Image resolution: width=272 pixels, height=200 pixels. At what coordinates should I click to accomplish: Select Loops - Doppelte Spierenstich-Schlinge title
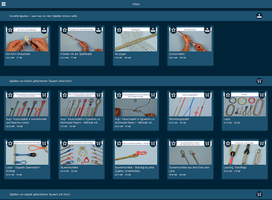coord(23,169)
